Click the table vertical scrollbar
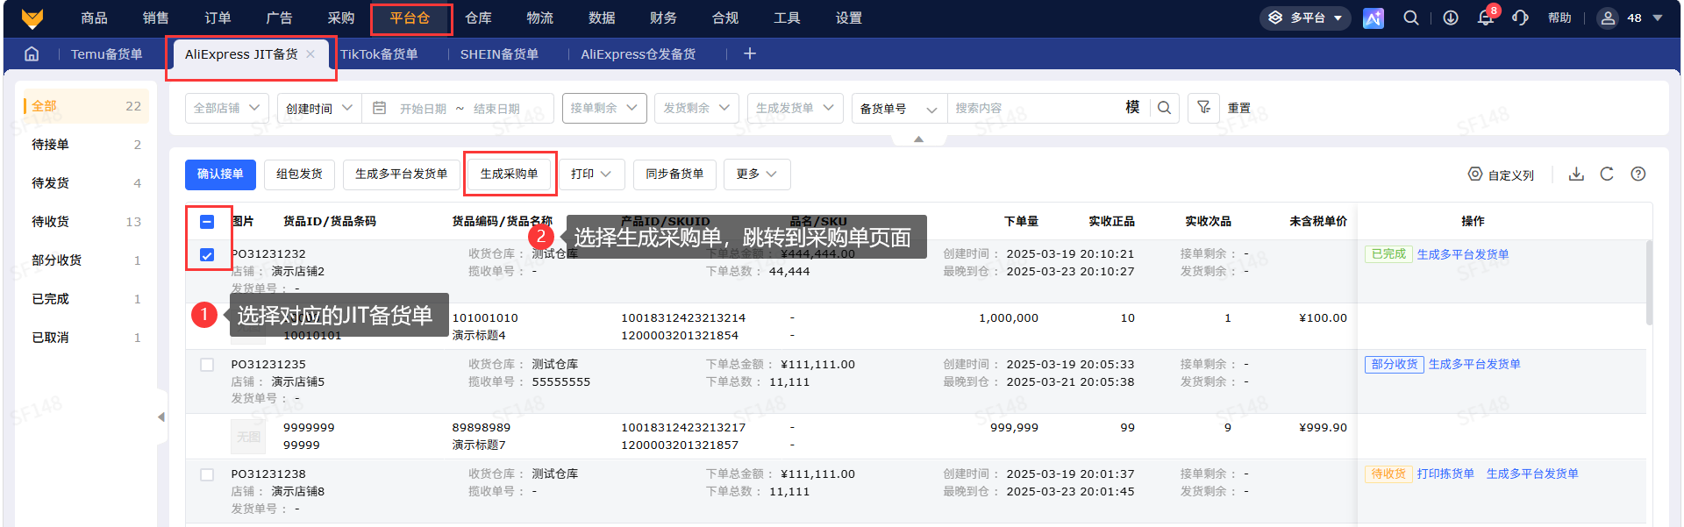This screenshot has width=1684, height=527. (x=1649, y=282)
